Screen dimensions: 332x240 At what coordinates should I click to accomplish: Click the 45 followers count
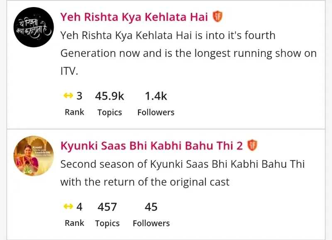tap(151, 206)
